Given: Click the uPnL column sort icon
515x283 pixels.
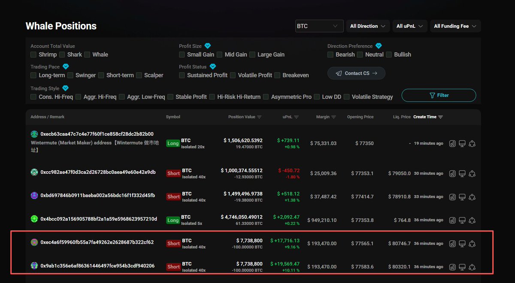Looking at the screenshot, I should [297, 117].
